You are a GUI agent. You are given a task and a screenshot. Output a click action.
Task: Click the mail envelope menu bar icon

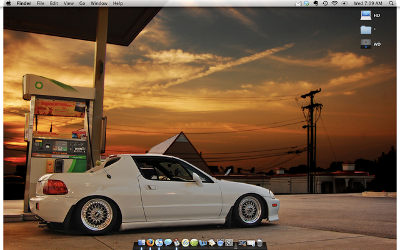[298, 3]
